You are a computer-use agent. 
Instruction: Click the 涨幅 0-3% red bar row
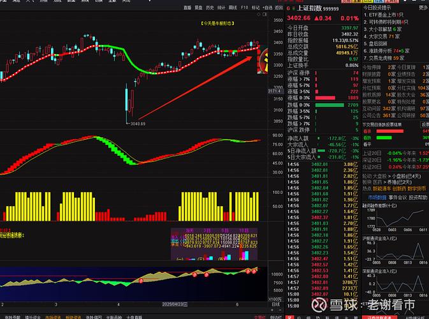click(323, 98)
